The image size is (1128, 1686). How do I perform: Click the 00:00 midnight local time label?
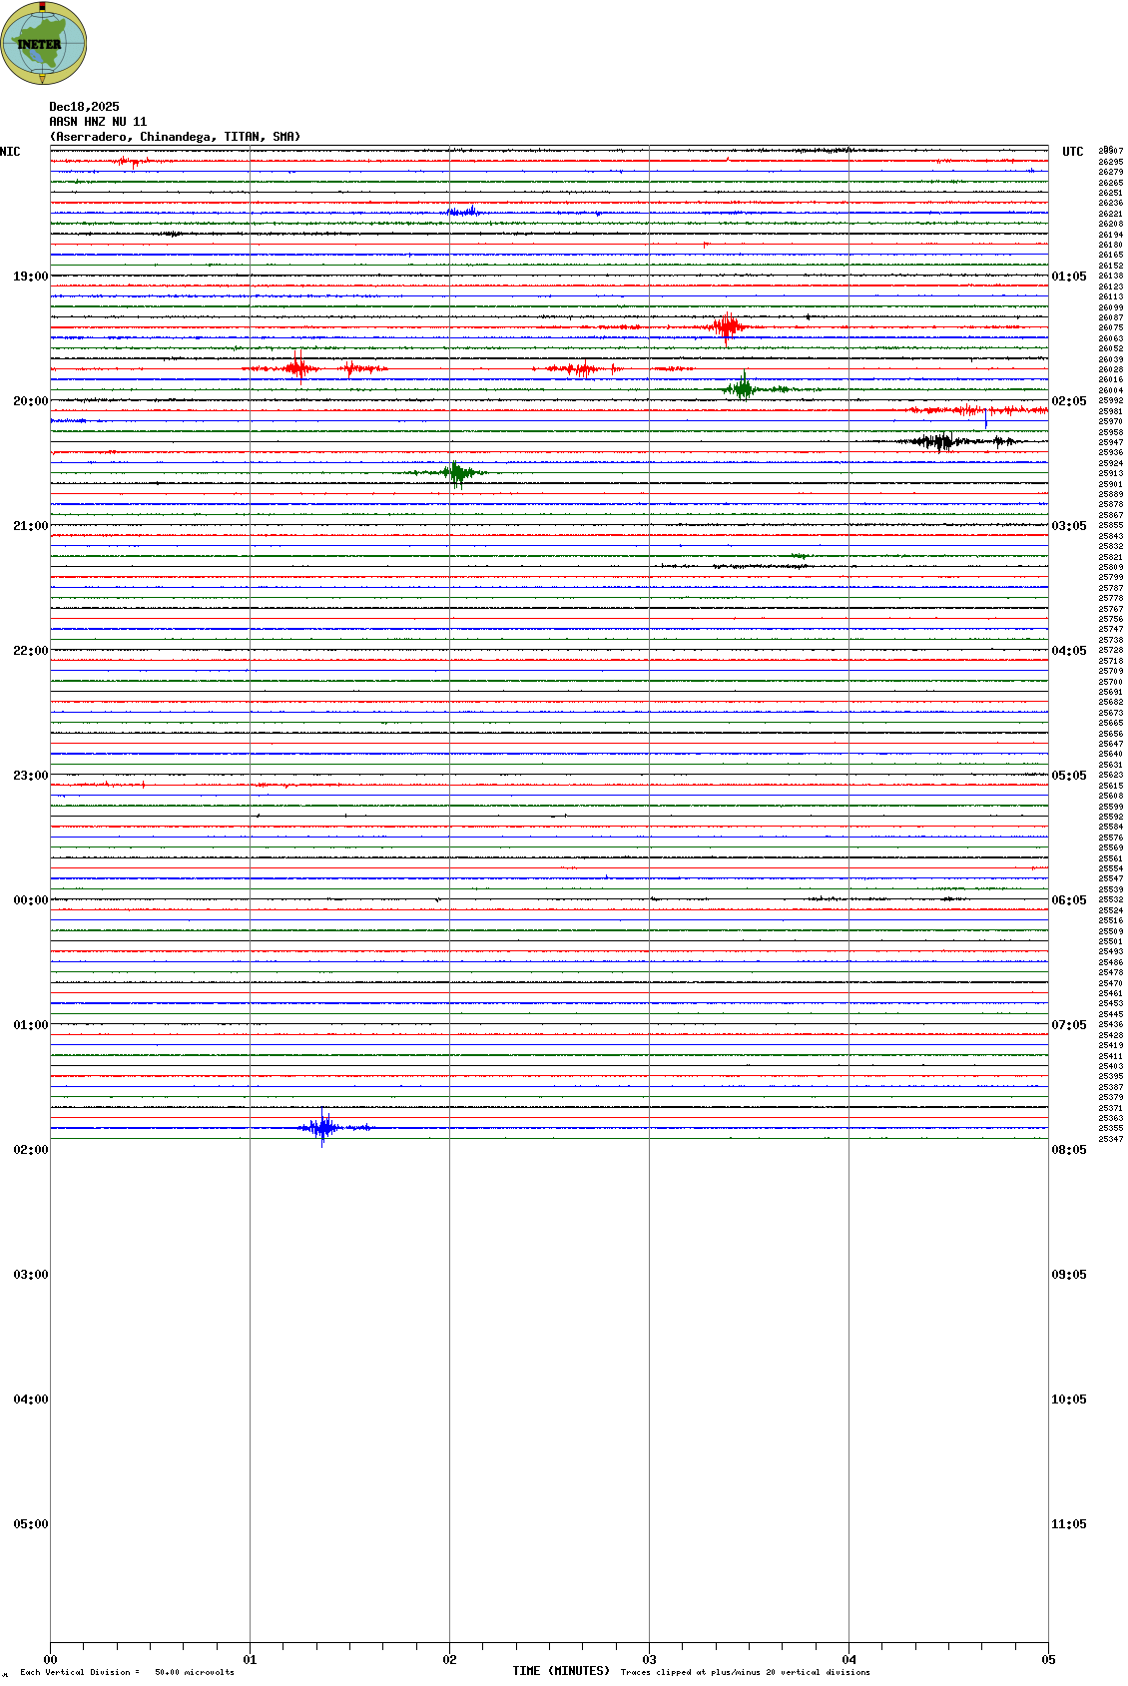coord(30,900)
